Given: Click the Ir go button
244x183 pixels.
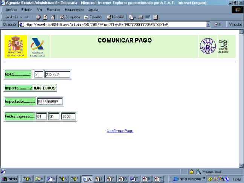Looking at the screenshot, I should click(x=217, y=24).
